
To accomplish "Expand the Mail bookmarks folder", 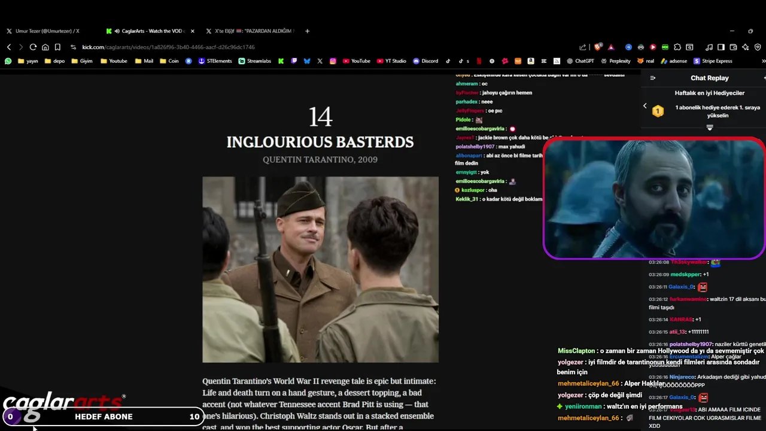I will (144, 61).
